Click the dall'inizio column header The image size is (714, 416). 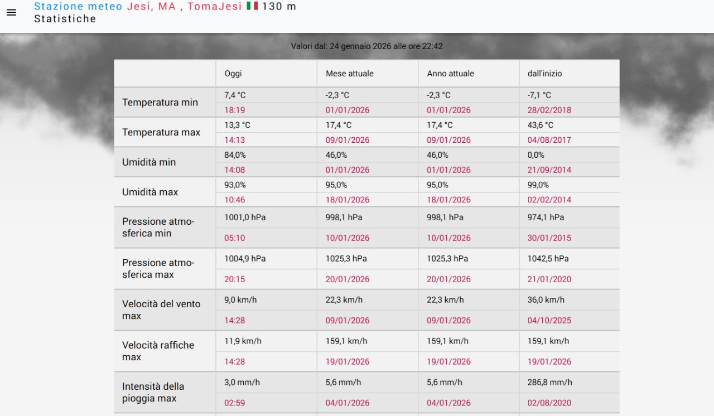point(544,74)
